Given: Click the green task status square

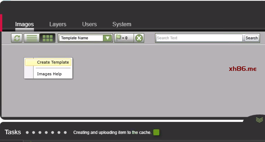Looking at the screenshot, I should (156, 132).
